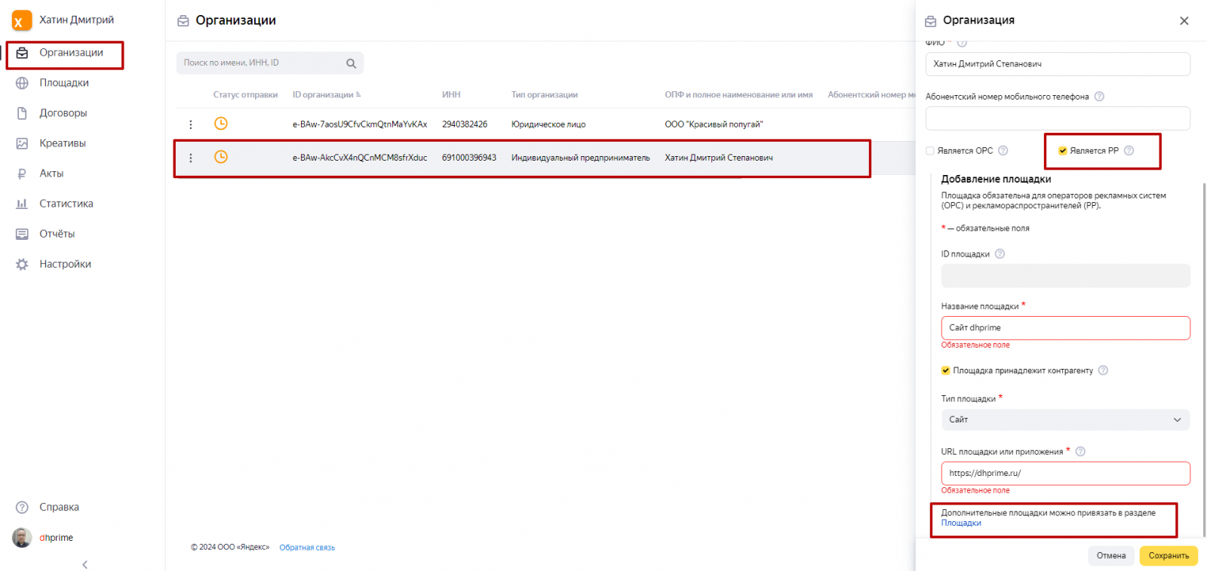Open the dhprime account name
This screenshot has height=571, width=1207.
point(57,538)
